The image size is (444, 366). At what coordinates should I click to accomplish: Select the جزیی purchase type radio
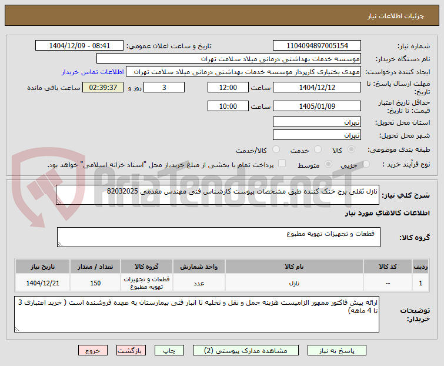click(366, 164)
